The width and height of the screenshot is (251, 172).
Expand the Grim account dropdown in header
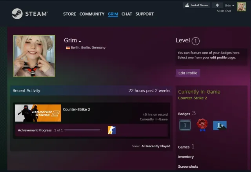(x=229, y=5)
